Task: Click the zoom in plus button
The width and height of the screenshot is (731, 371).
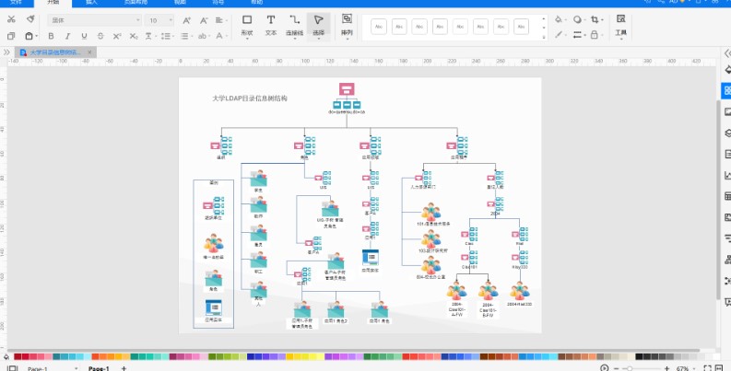Action: coord(667,368)
